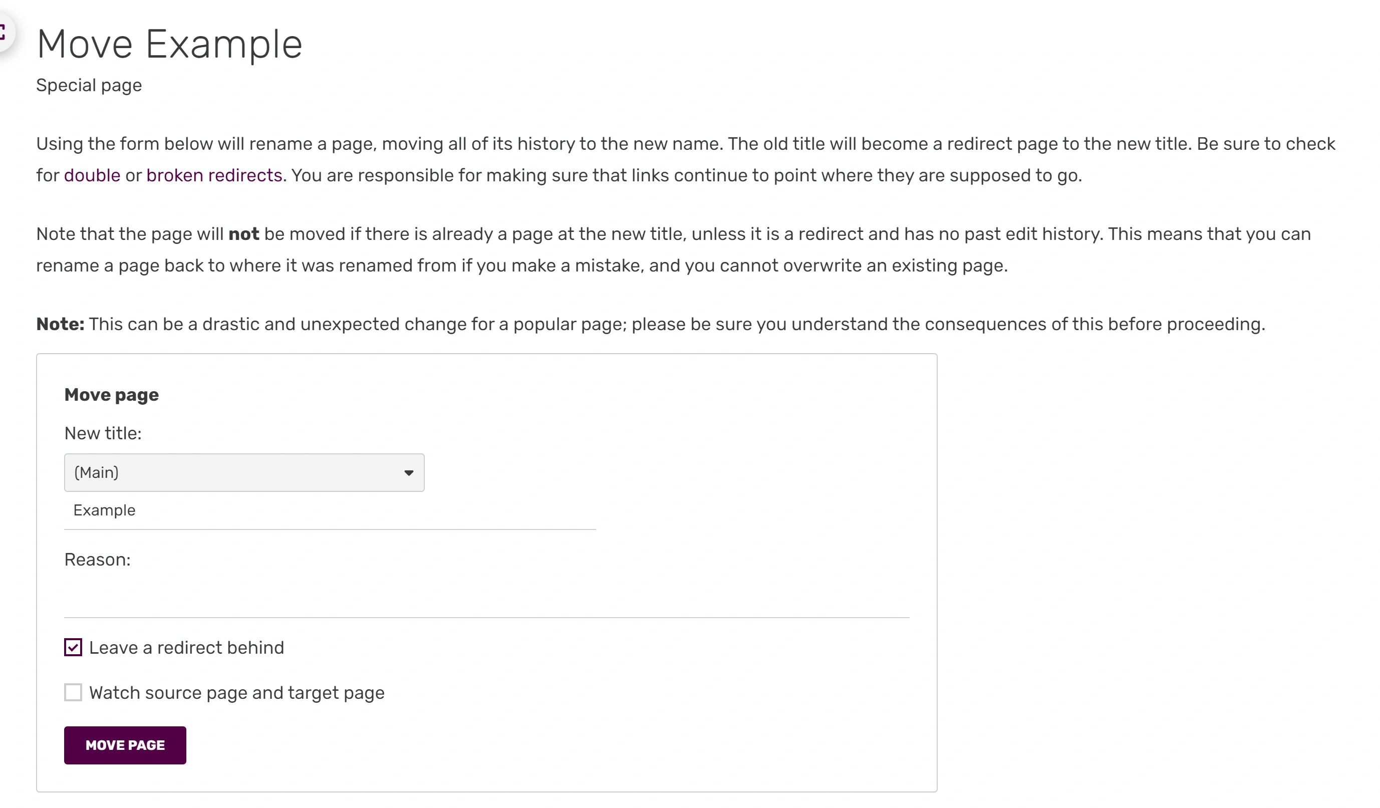Open the (Main) namespace dropdown

click(x=243, y=473)
